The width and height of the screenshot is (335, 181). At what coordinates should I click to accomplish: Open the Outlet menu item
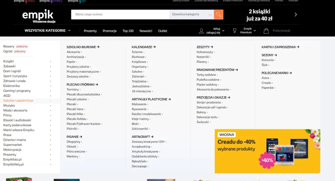[163, 31]
